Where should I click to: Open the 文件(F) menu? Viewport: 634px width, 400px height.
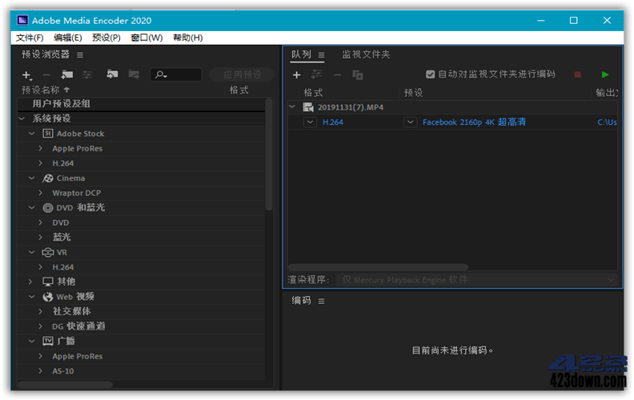click(x=30, y=38)
